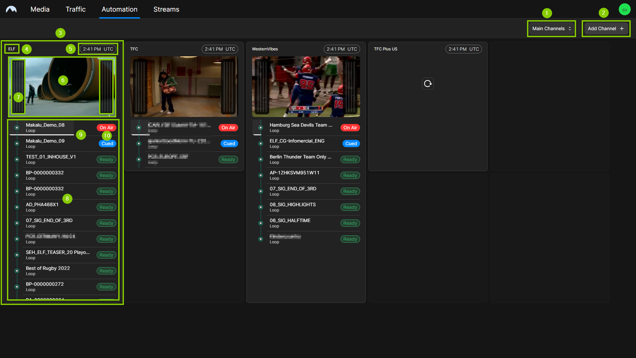The height and width of the screenshot is (358, 636).
Task: Click the refresh/loading icon on TFC Plus US
Action: tap(428, 84)
